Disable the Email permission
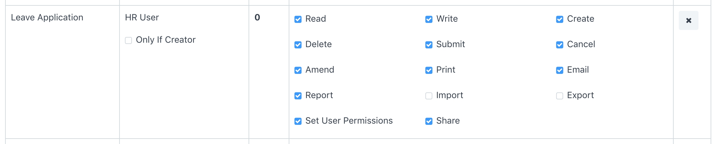This screenshot has height=144, width=717. pyautogui.click(x=560, y=70)
